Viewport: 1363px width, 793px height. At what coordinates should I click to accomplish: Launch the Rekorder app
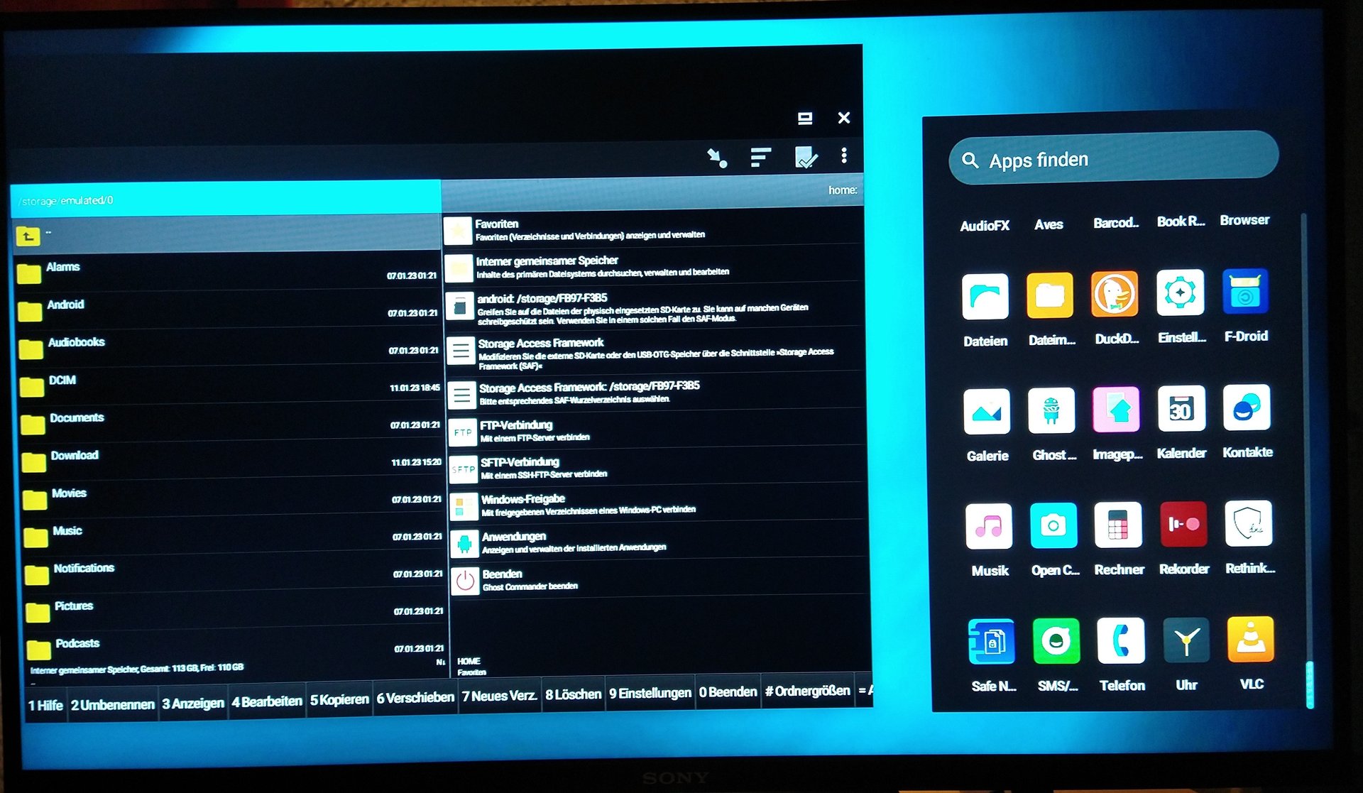point(1183,524)
